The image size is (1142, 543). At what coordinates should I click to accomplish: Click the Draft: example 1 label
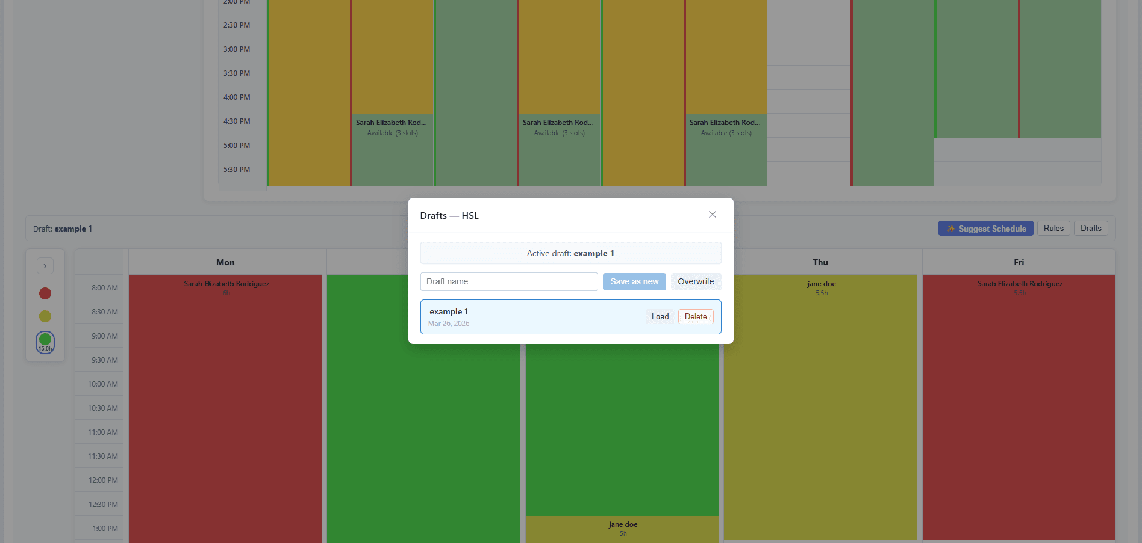(x=63, y=229)
